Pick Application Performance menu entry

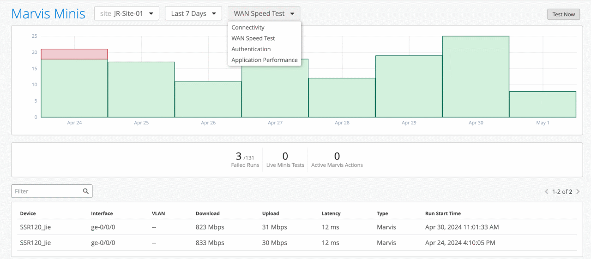point(264,60)
